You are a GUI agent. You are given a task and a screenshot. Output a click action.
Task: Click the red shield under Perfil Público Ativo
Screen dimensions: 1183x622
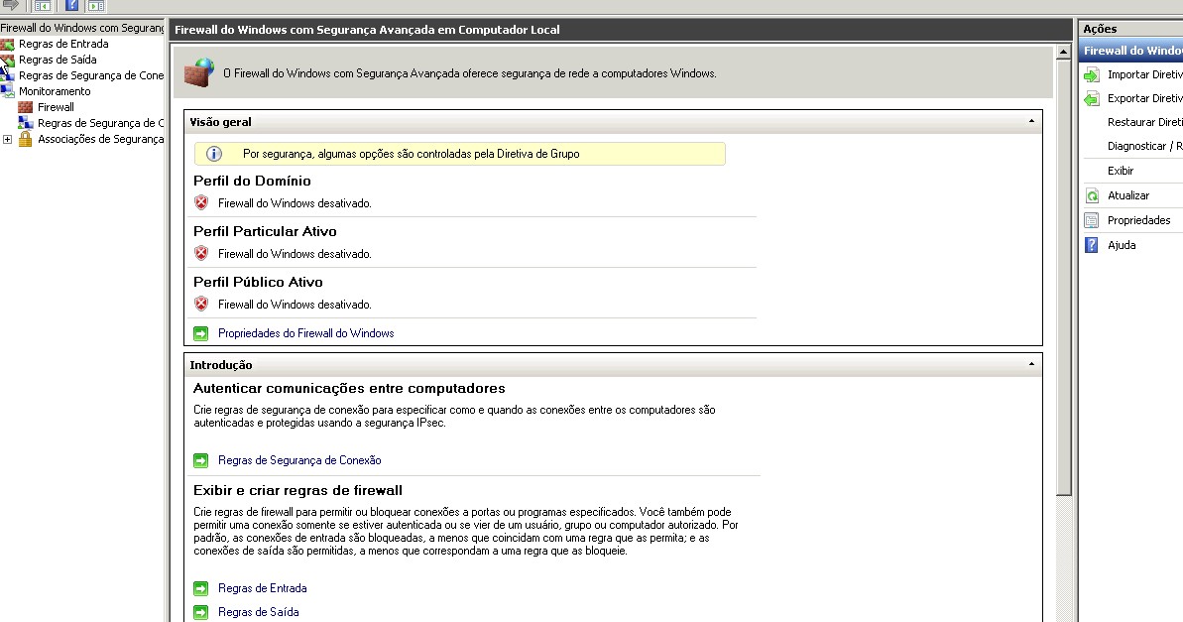(x=201, y=304)
